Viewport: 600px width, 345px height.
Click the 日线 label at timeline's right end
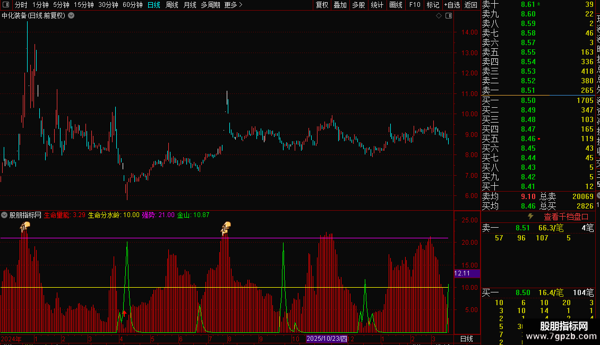click(x=466, y=339)
